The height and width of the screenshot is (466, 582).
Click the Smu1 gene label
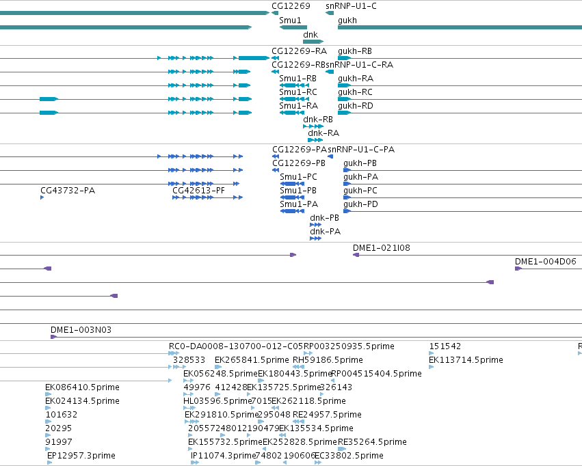tap(290, 20)
